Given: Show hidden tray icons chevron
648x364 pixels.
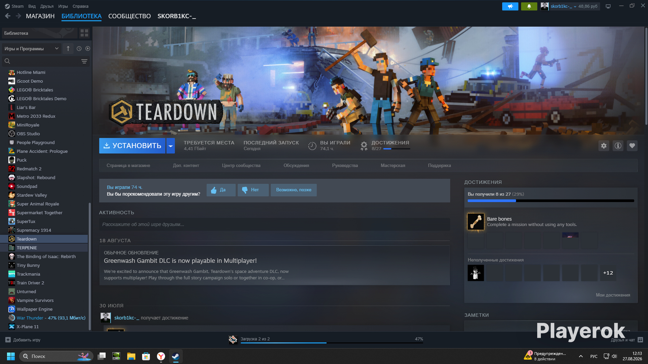Looking at the screenshot, I should 581,356.
